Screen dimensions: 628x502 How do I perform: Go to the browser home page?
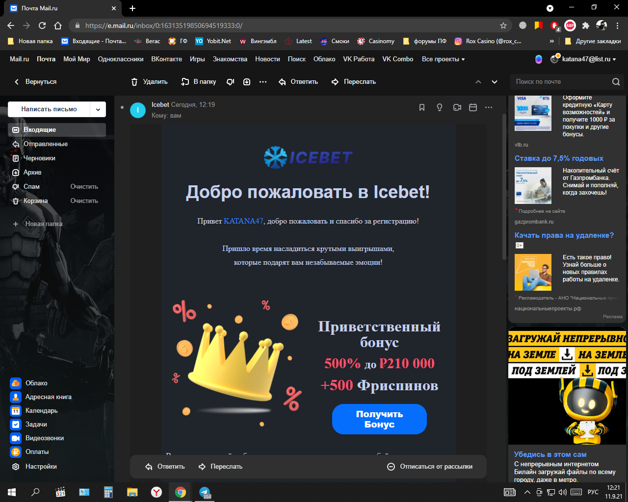[x=58, y=25]
